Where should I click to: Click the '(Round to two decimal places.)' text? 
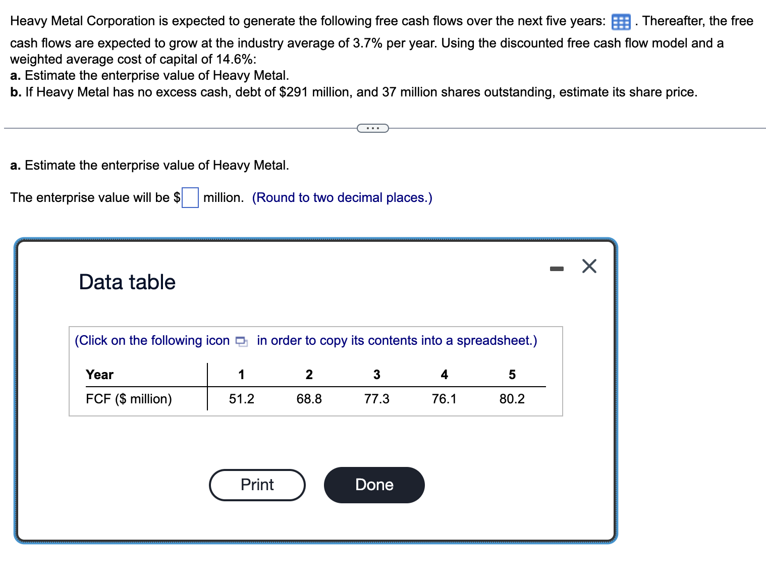coord(342,197)
